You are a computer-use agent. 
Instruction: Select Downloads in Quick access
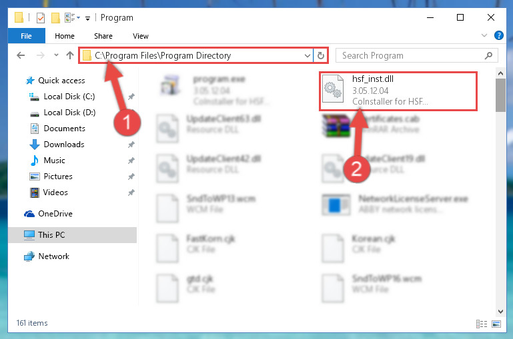pyautogui.click(x=64, y=145)
